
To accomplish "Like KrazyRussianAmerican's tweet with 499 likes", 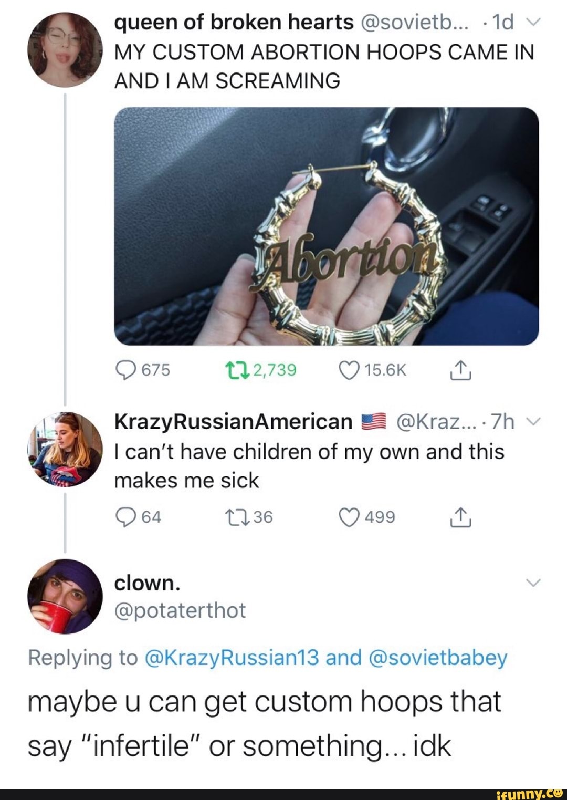I will (x=349, y=517).
